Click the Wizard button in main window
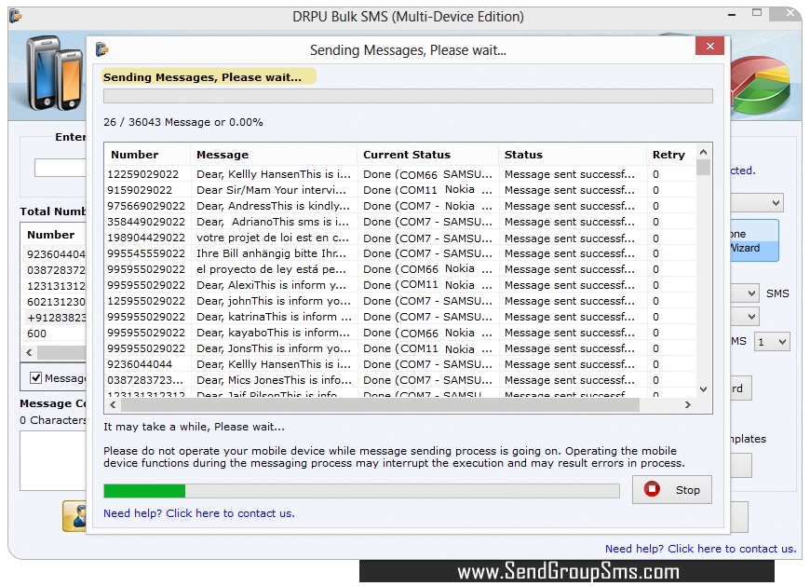Image resolution: width=810 pixels, height=586 pixels. pyautogui.click(x=754, y=240)
